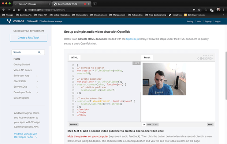Open the Development bookmarks folder
The image size is (227, 144).
tap(98, 15)
